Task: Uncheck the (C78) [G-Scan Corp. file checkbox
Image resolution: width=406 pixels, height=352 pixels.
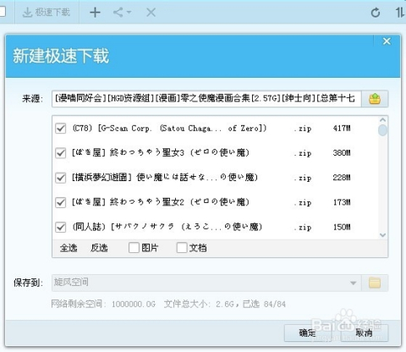Action: pos(60,129)
